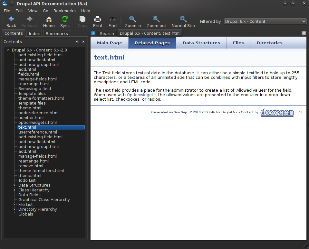Float the Contents panel with the diamond icon
Screen dimensions: 309x249
(x=77, y=41)
